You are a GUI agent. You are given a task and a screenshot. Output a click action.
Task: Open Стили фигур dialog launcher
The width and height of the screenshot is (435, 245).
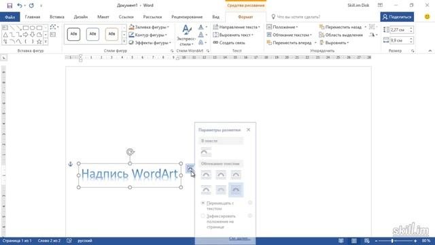pos(172,51)
